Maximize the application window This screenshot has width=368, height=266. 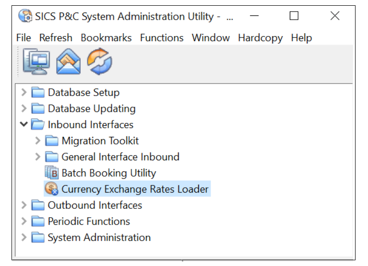[x=294, y=16]
